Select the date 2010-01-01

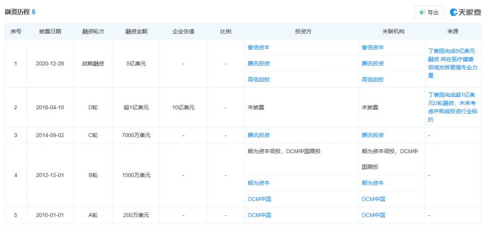[50, 215]
